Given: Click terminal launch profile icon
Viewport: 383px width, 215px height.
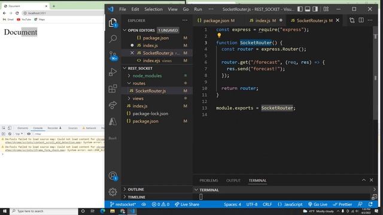Looking at the screenshot, I should (x=374, y=196).
